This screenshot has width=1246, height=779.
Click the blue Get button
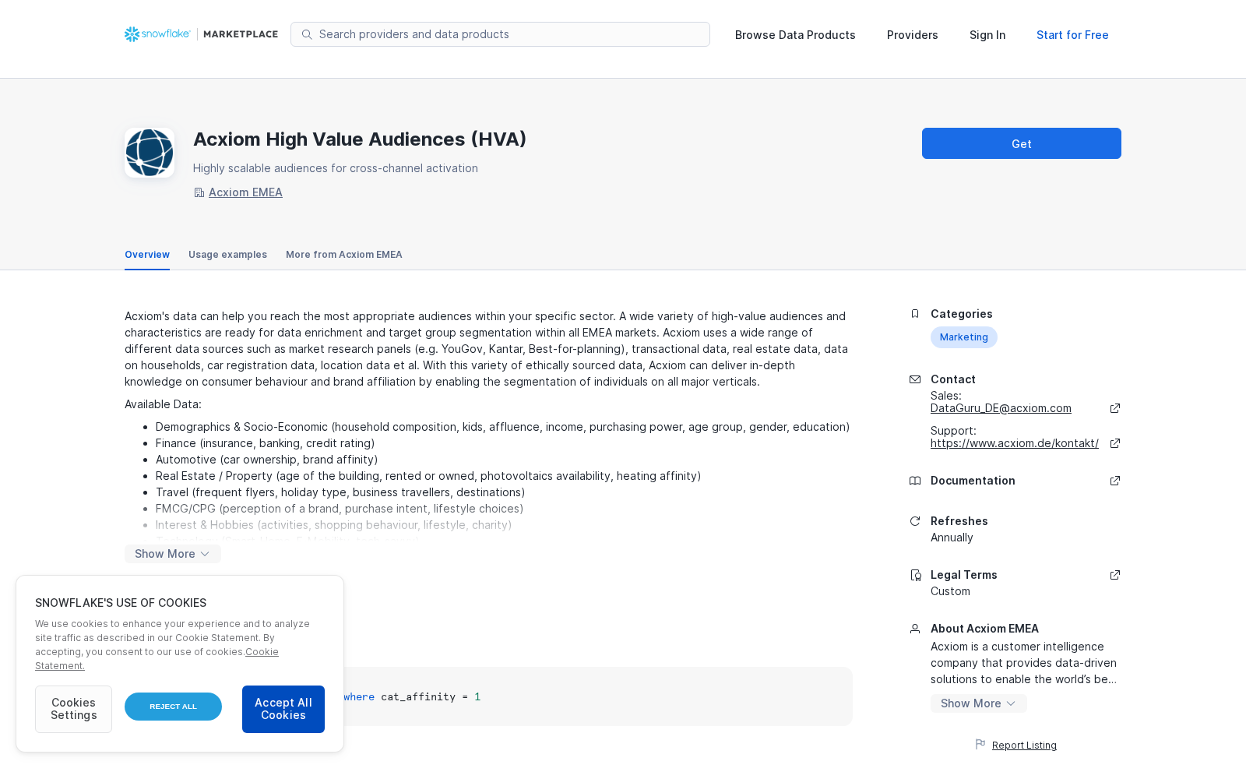tap(1022, 143)
